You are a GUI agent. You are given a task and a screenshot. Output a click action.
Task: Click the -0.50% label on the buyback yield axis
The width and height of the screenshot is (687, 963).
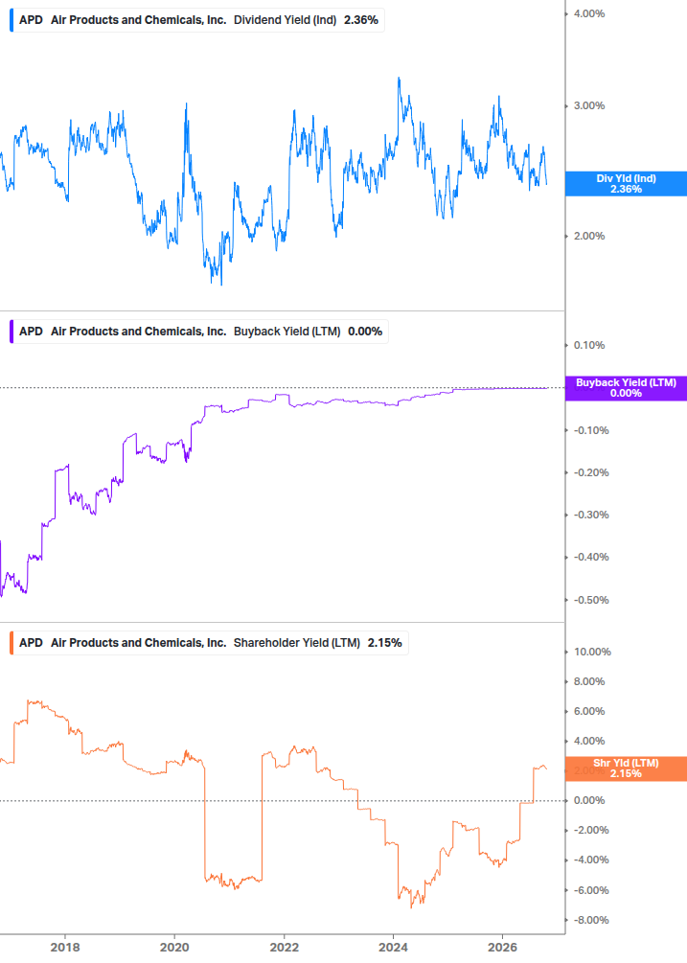[591, 600]
